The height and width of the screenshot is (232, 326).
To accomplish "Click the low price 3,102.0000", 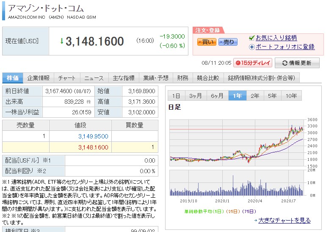I will pyautogui.click(x=141, y=112).
